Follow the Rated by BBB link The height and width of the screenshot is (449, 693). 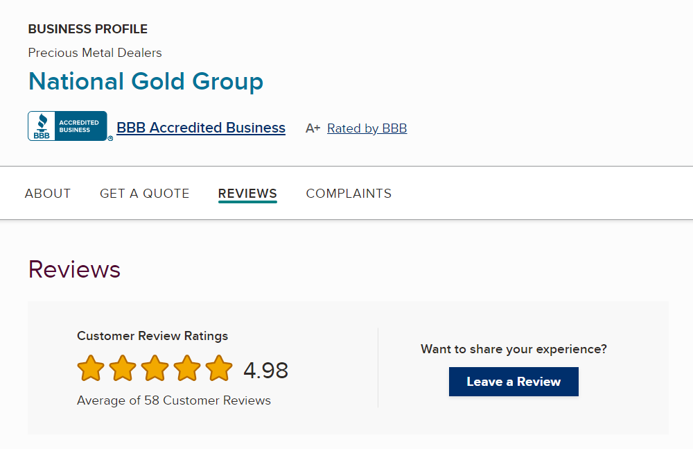tap(367, 128)
